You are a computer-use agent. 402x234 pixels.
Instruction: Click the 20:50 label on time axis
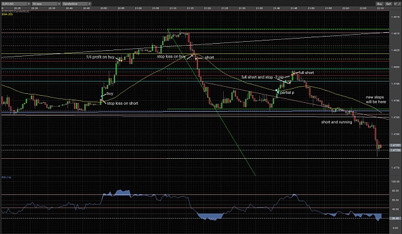click(x=104, y=8)
